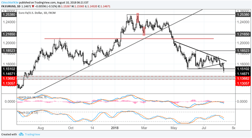Click the gray shaded support zone
This screenshot has width=252, height=138.
[x=126, y=78]
